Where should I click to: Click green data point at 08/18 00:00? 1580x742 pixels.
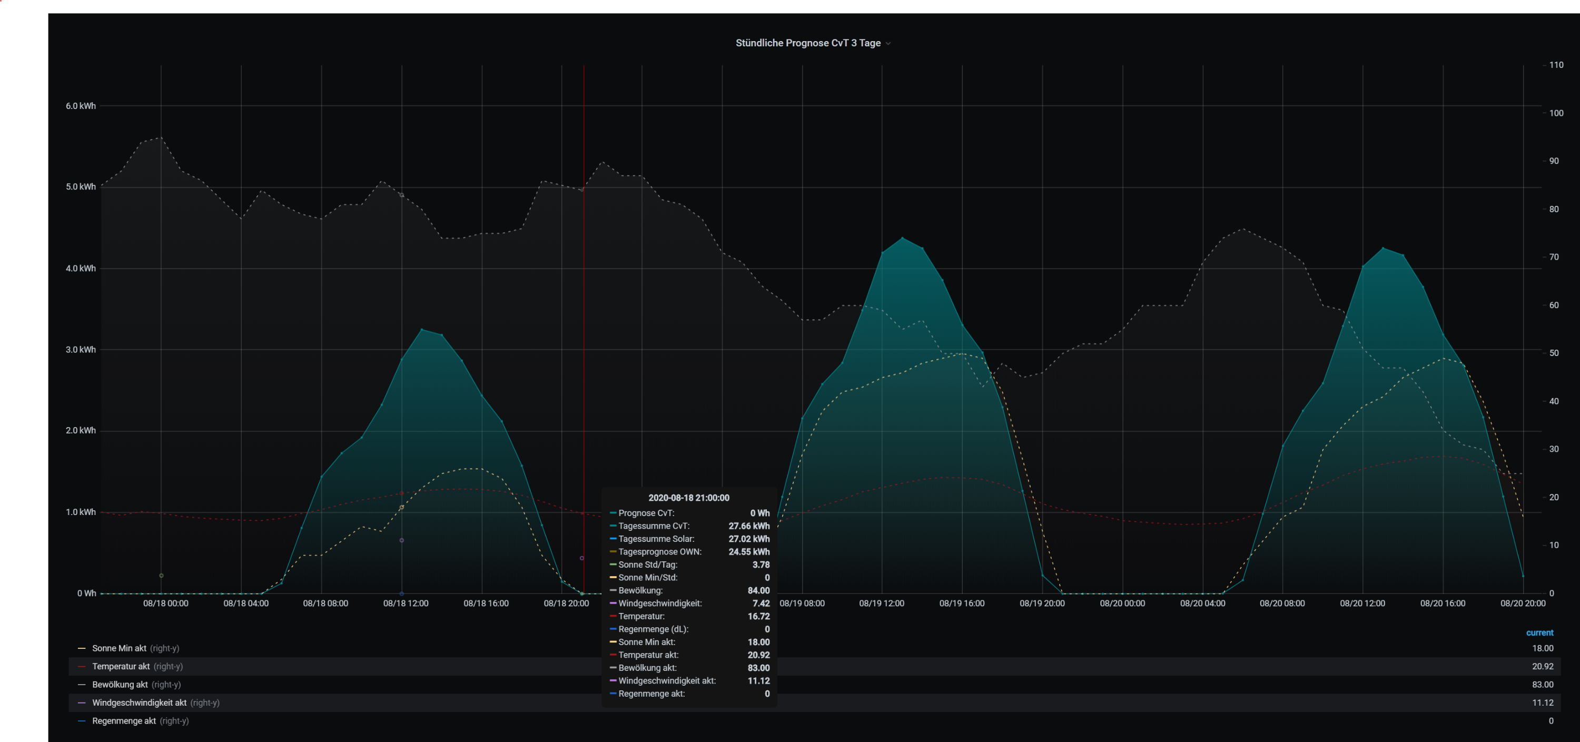[x=161, y=575]
